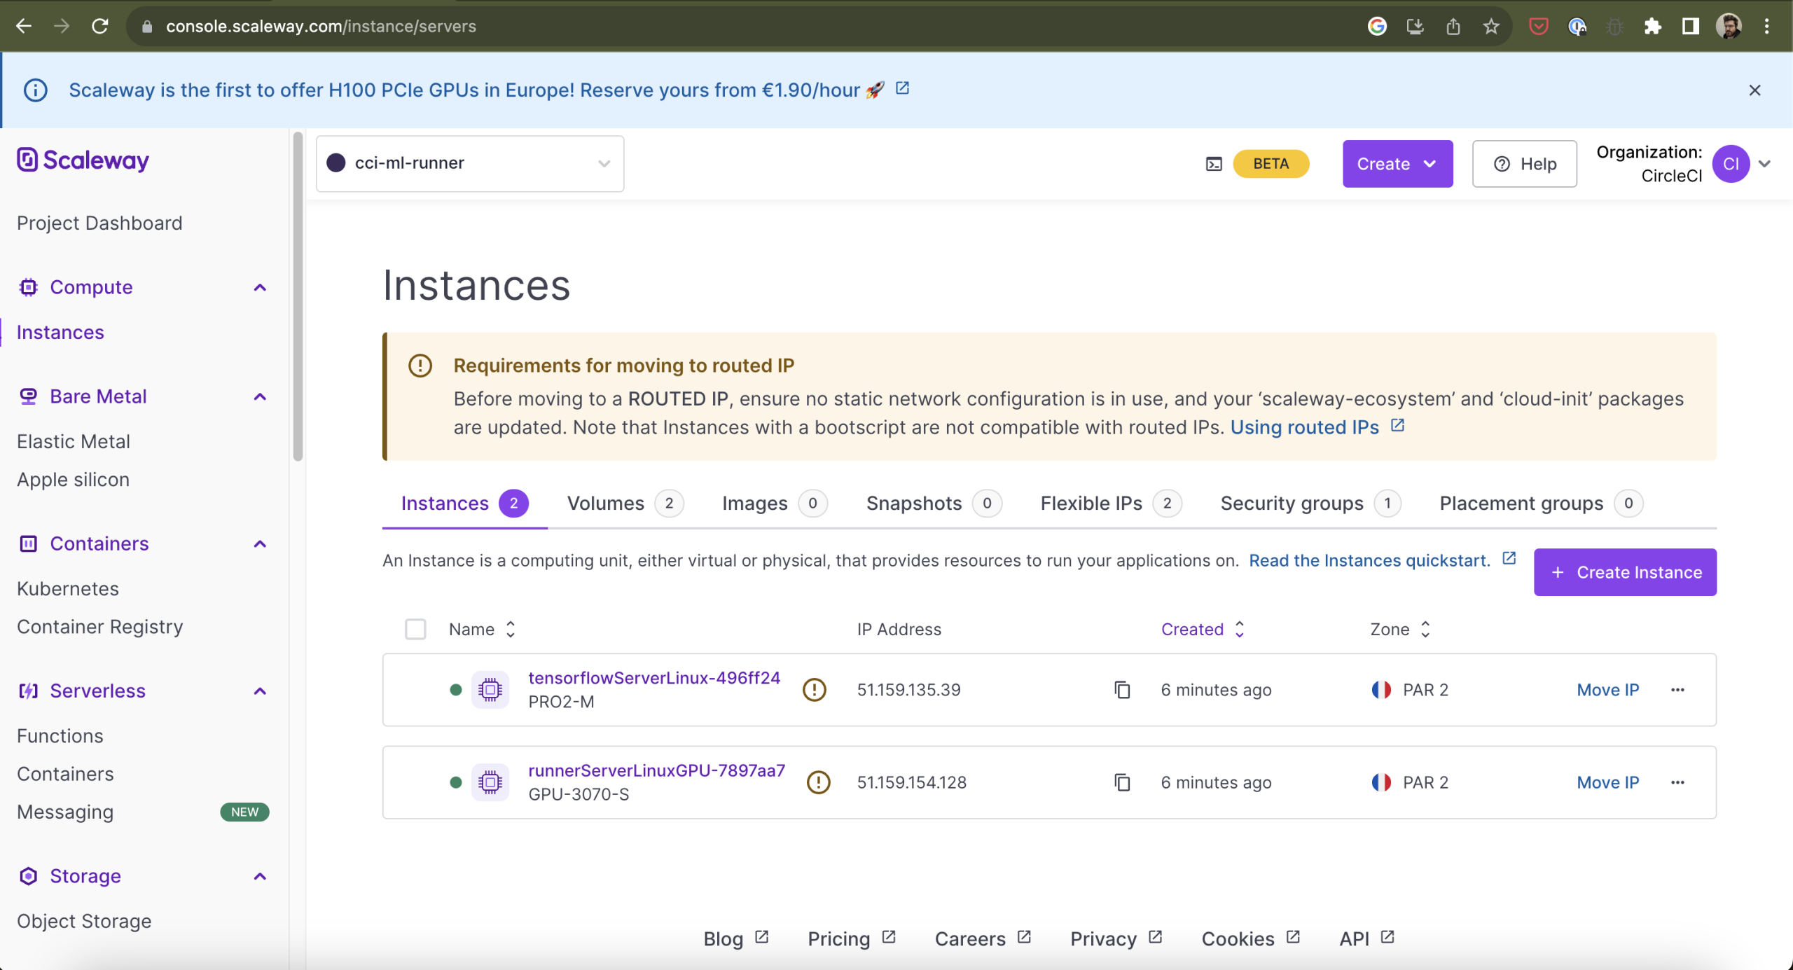
Task: Open the browser extensions puzzle icon
Action: coord(1652,27)
